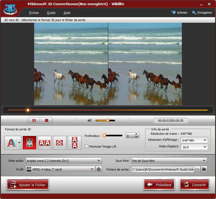Mute the speaker volume icon
This screenshot has height=199, width=216.
(x=90, y=120)
